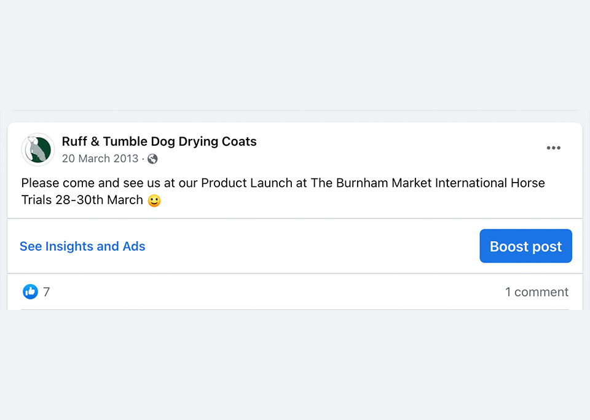The height and width of the screenshot is (420, 590).
Task: Click empty gray area above the post card
Action: point(295,55)
